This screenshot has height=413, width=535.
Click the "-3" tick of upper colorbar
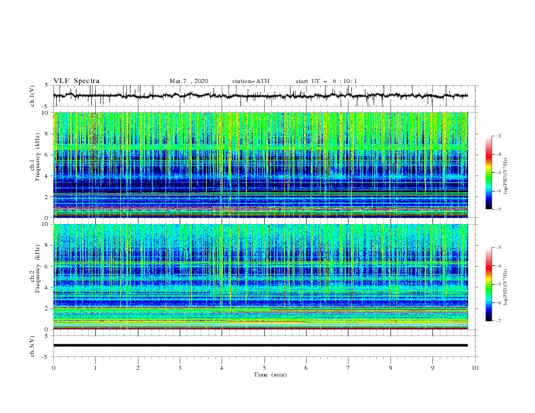[498, 136]
